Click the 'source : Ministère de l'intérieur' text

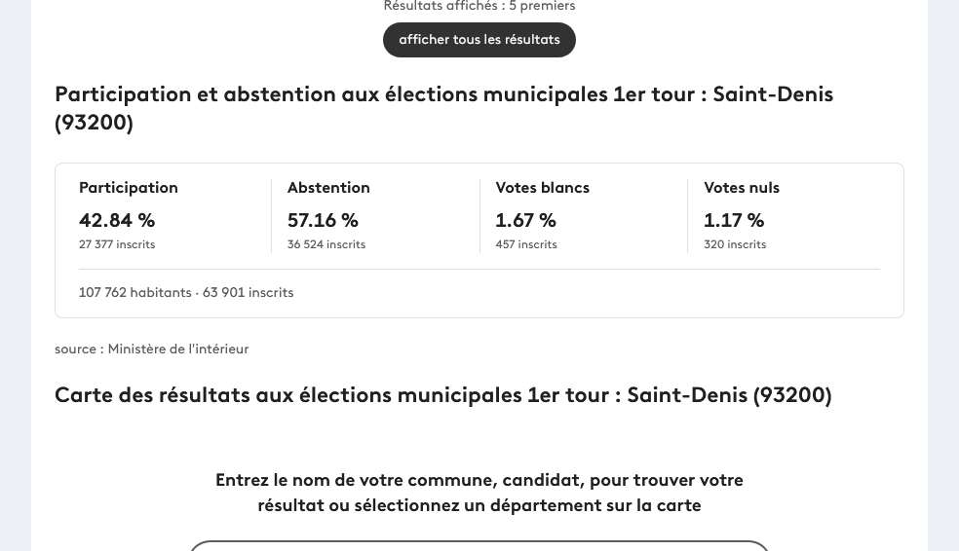coord(152,349)
